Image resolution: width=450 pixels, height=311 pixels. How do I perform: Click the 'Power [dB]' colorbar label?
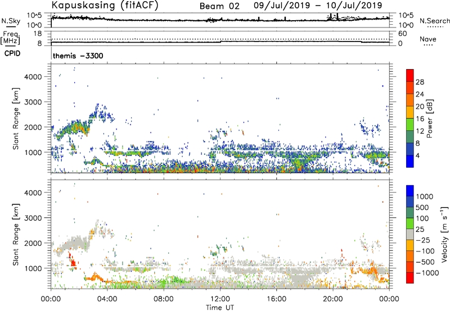point(429,118)
